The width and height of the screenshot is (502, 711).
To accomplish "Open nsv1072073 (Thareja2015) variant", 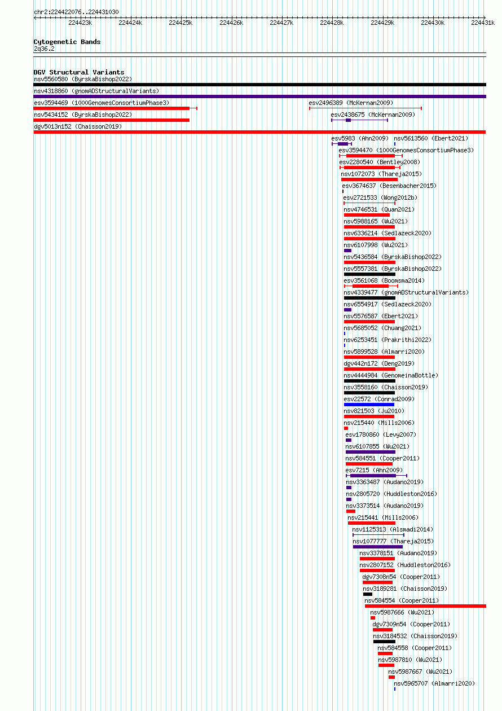I will click(x=381, y=174).
